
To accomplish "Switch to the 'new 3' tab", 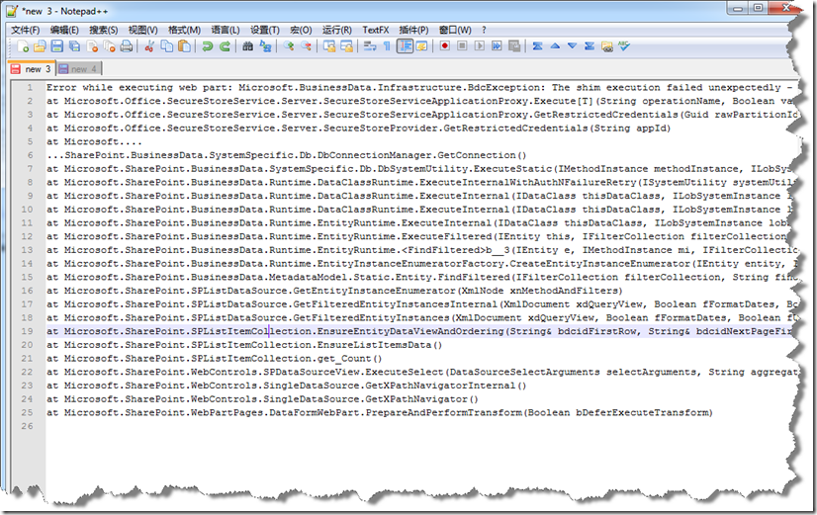I will (x=32, y=69).
